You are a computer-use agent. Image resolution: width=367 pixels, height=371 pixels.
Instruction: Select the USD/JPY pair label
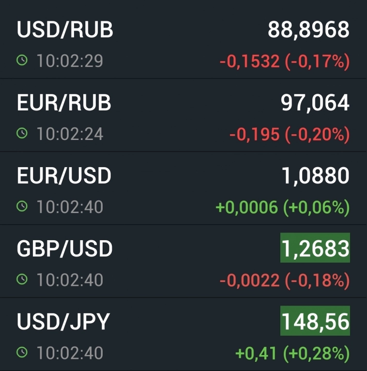(x=63, y=322)
